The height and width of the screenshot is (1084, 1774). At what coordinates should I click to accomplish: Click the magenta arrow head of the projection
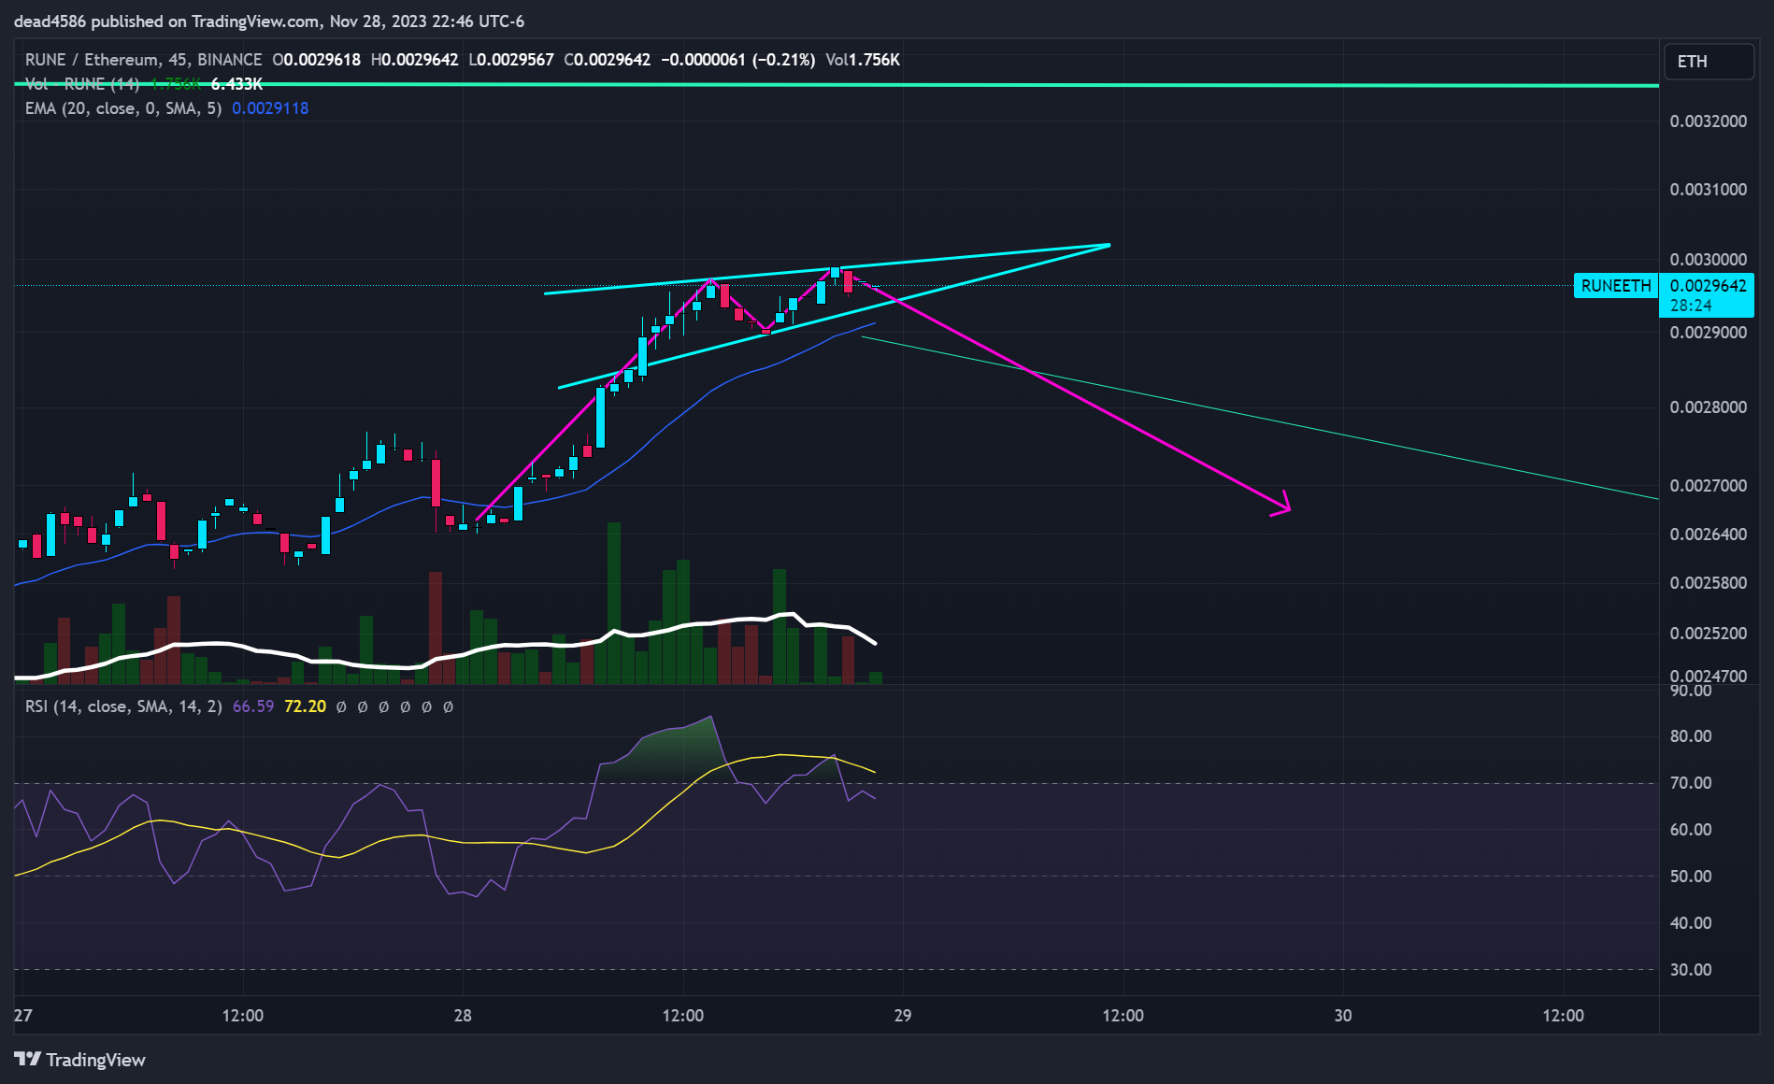1282,505
